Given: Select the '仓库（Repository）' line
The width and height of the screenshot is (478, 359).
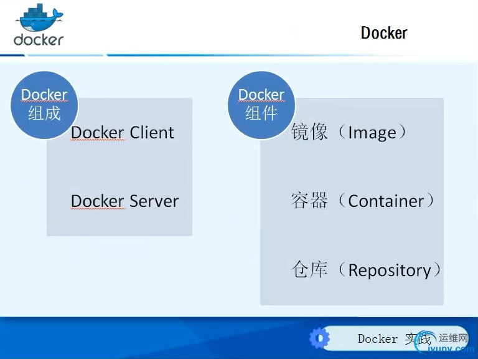Looking at the screenshot, I should 366,270.
